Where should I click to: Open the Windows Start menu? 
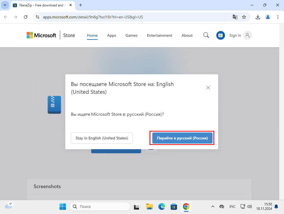pyautogui.click(x=63, y=206)
